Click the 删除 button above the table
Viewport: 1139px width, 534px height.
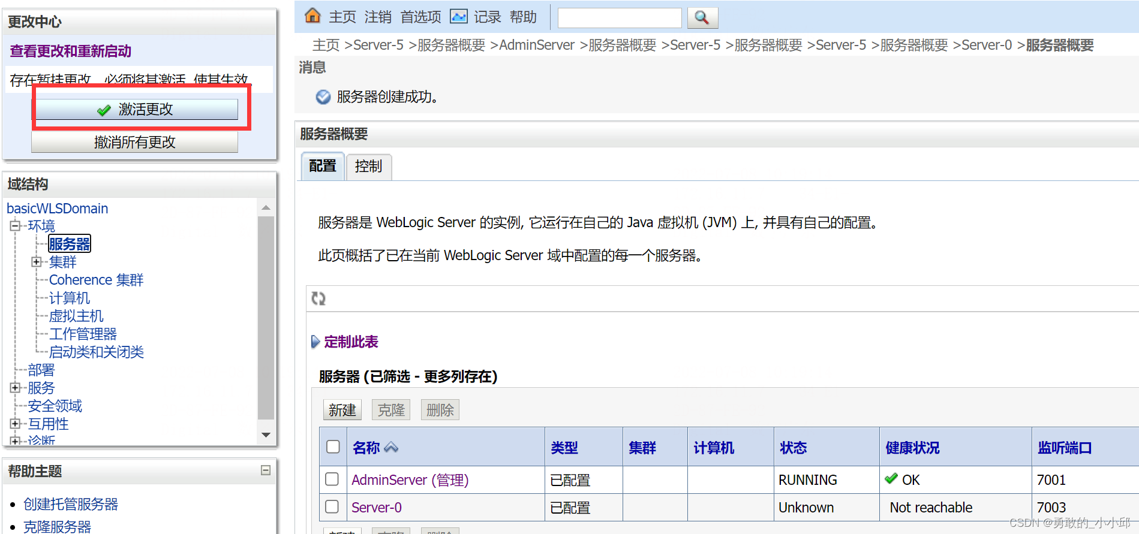[440, 410]
